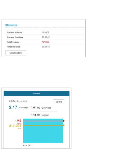124x149 pixels.
Task: Select the 1.16 MB Upload figure
Action: click(40, 115)
